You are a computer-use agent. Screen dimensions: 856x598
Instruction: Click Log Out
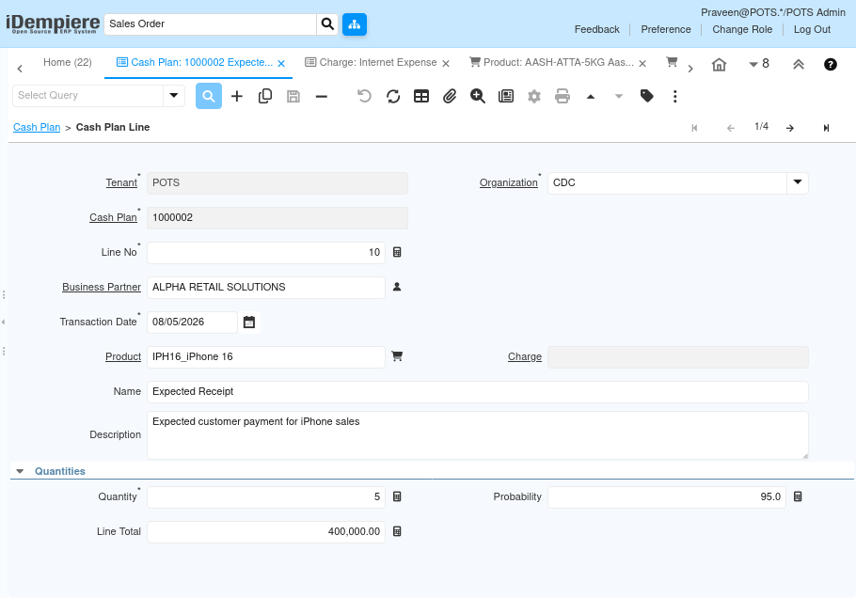tap(812, 29)
